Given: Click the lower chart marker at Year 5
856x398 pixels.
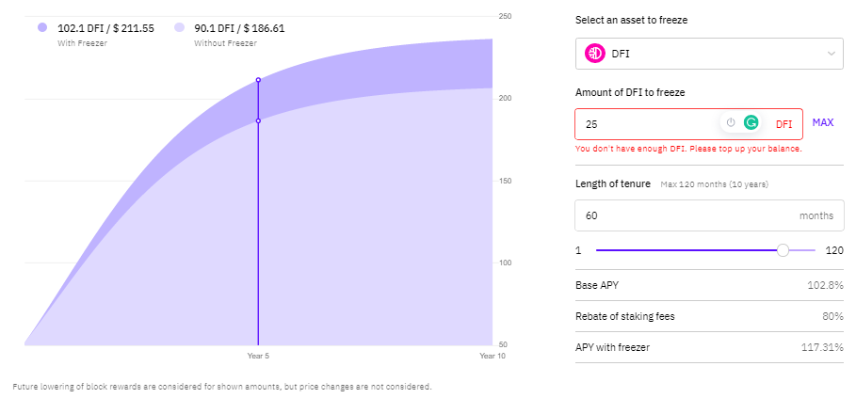Looking at the screenshot, I should point(258,120).
